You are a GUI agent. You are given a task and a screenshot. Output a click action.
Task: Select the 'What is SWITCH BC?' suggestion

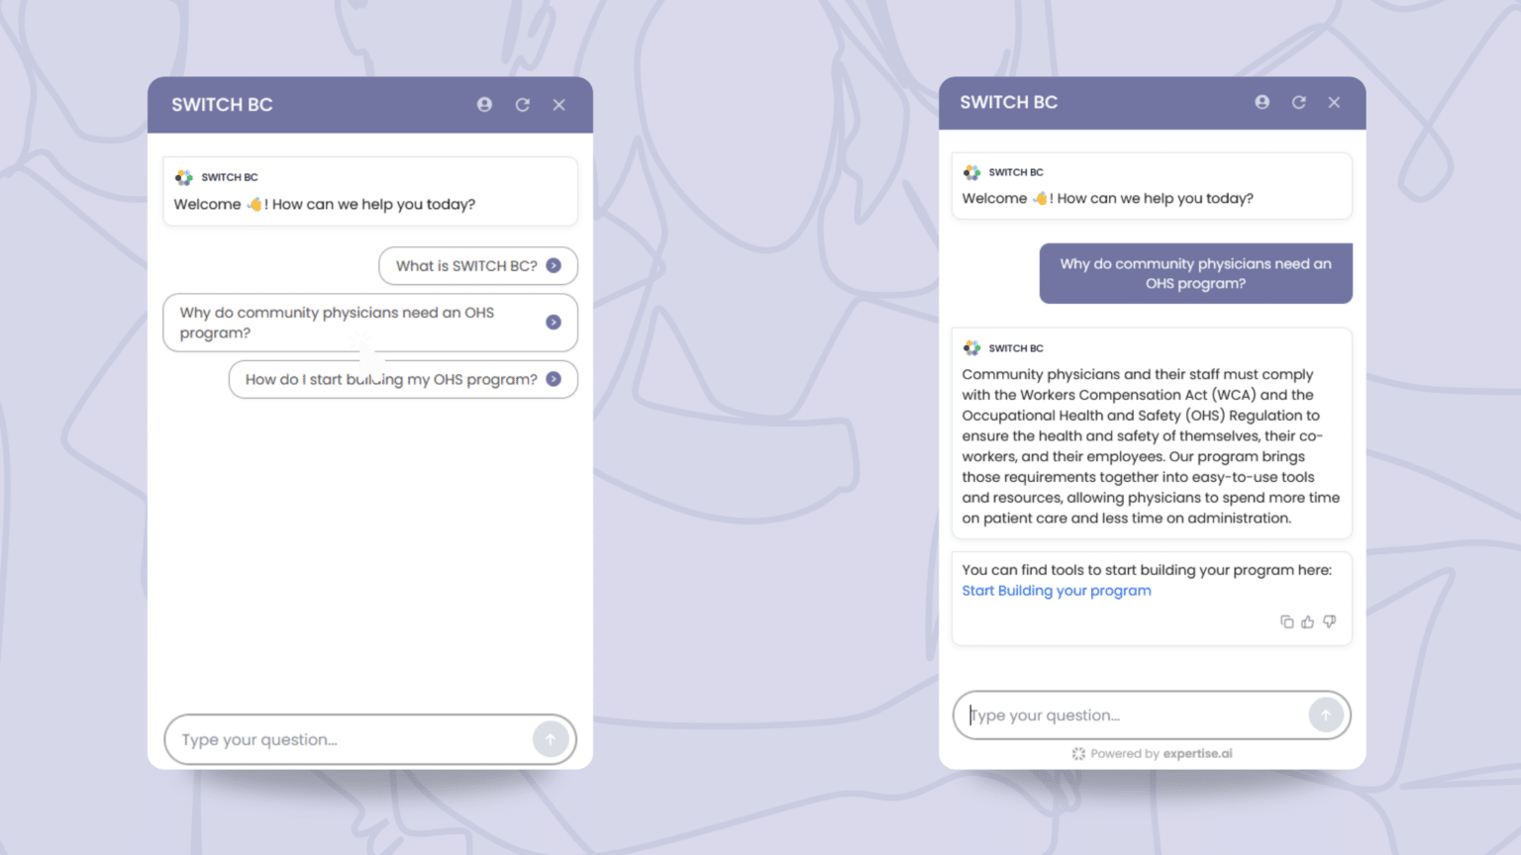click(x=478, y=265)
